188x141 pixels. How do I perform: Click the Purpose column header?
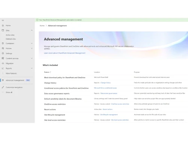136,72
